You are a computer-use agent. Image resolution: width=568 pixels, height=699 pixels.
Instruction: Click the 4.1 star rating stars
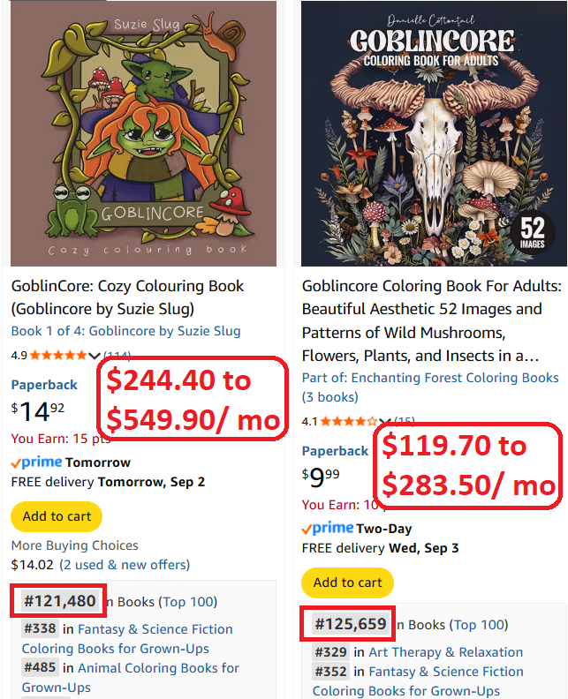pyautogui.click(x=349, y=421)
